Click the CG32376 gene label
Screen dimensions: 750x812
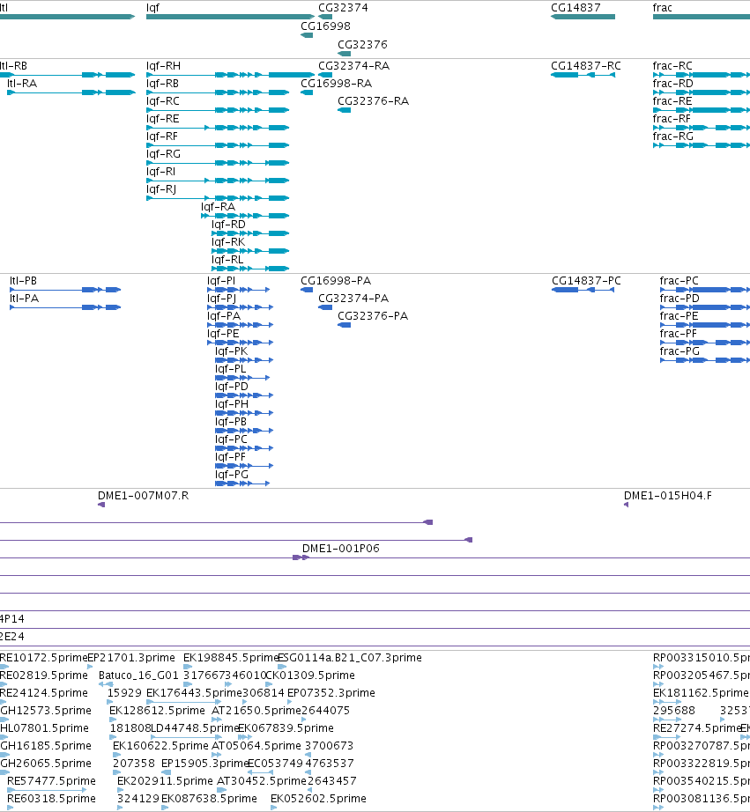click(x=362, y=45)
